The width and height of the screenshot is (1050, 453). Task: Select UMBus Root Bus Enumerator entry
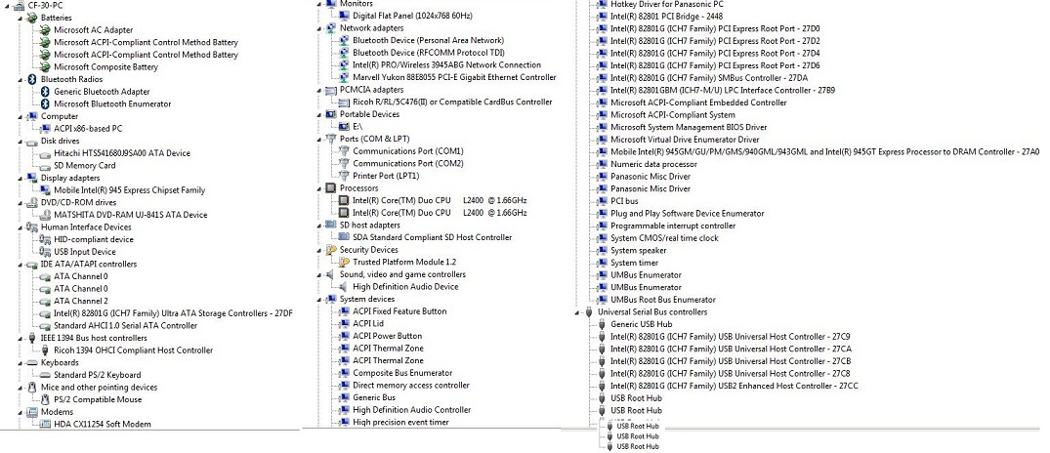tap(663, 300)
